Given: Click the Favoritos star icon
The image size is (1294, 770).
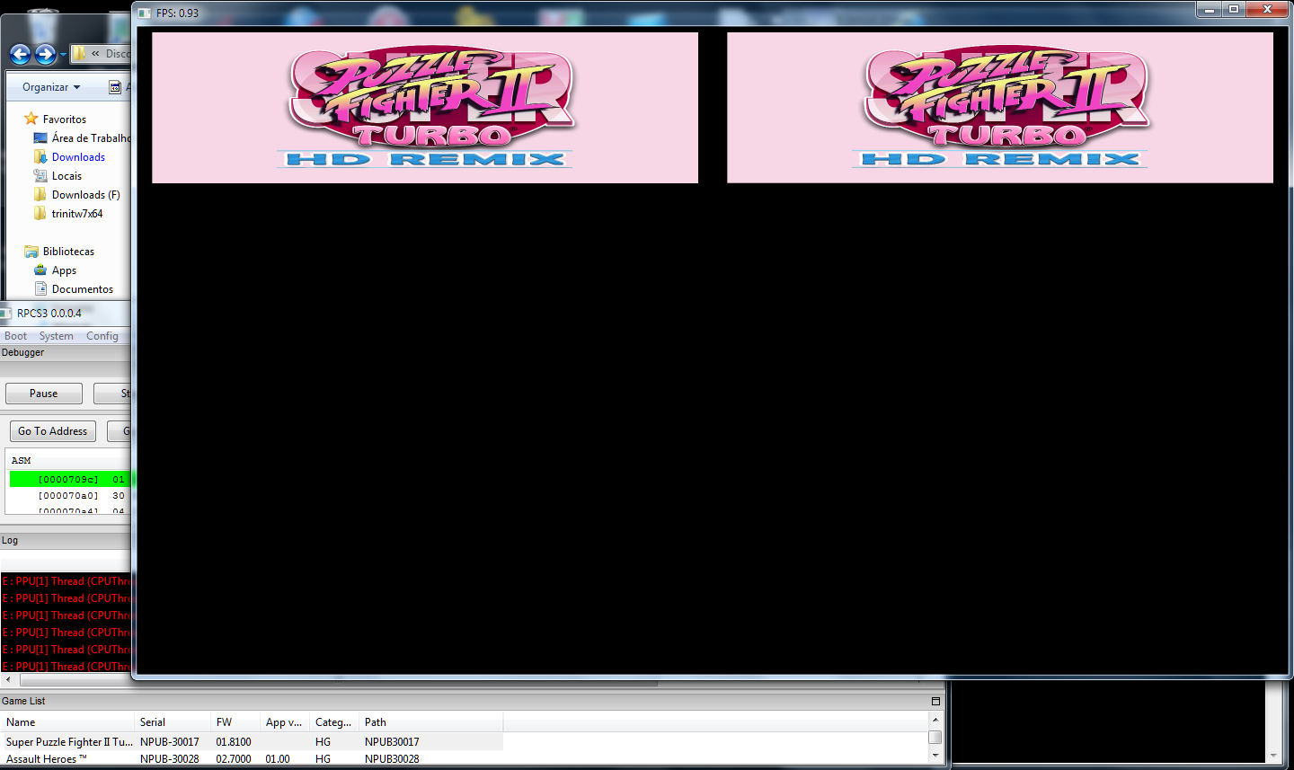Looking at the screenshot, I should click(31, 119).
